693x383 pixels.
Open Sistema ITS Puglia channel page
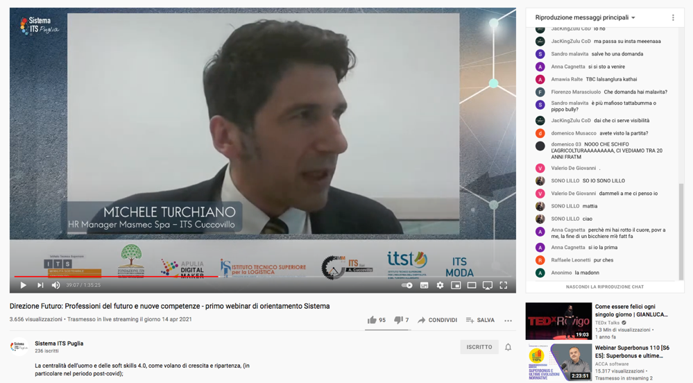59,343
